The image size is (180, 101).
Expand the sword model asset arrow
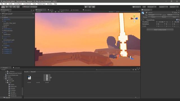click(51, 78)
